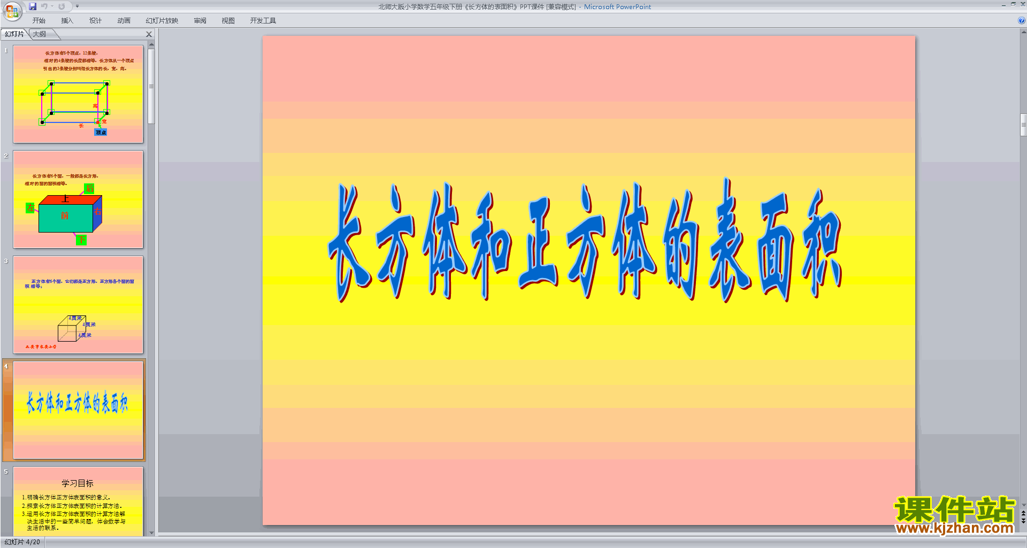
Task: Open the 设计 ribbon tab
Action: (95, 21)
